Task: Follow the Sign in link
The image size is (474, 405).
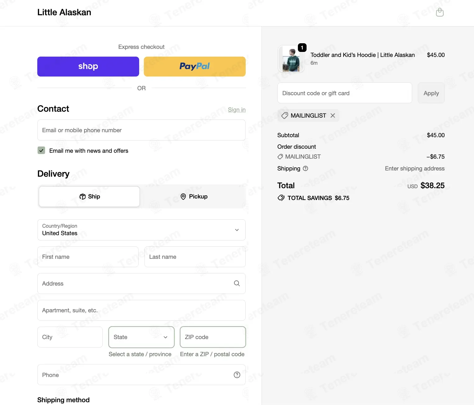Action: pos(237,109)
